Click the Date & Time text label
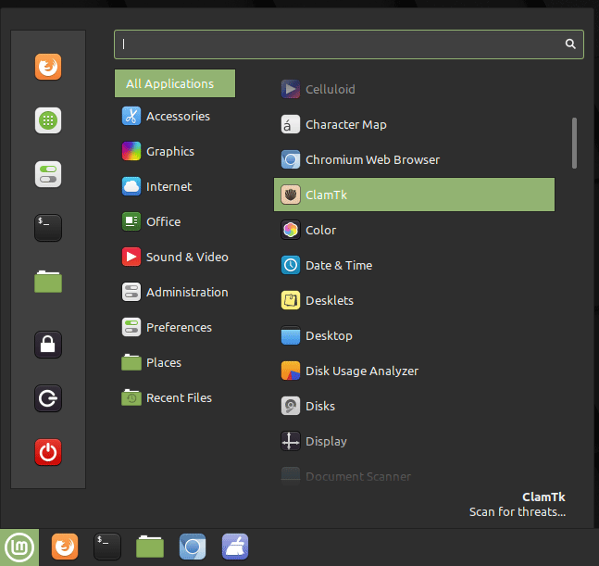Image resolution: width=599 pixels, height=566 pixels. [x=339, y=265]
